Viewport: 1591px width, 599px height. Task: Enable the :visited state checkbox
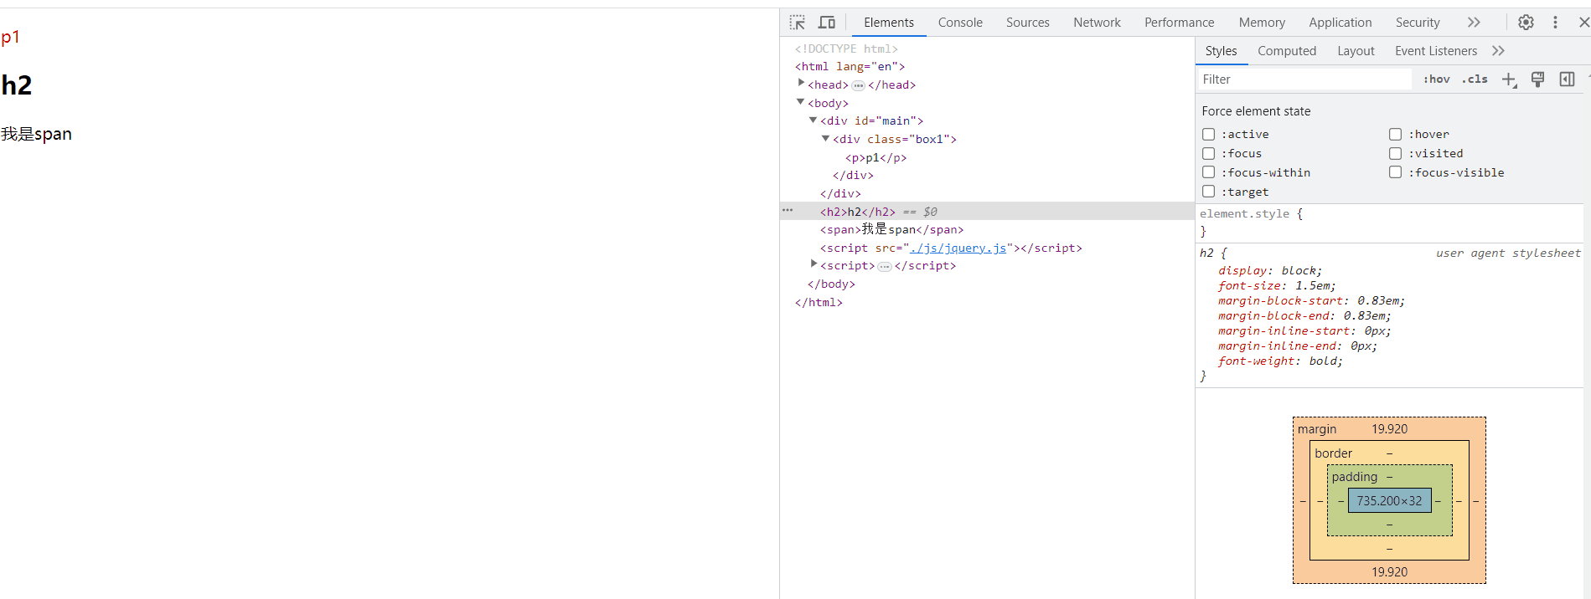(x=1395, y=153)
